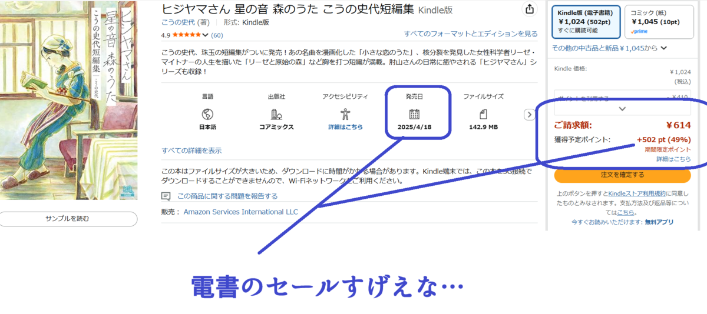Click the language value 日本語
The width and height of the screenshot is (707, 314).
[x=207, y=127]
